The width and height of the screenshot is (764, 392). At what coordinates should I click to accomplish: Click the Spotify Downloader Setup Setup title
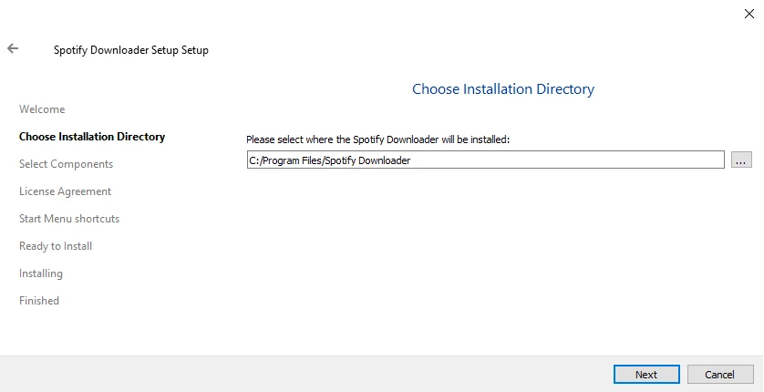[131, 50]
